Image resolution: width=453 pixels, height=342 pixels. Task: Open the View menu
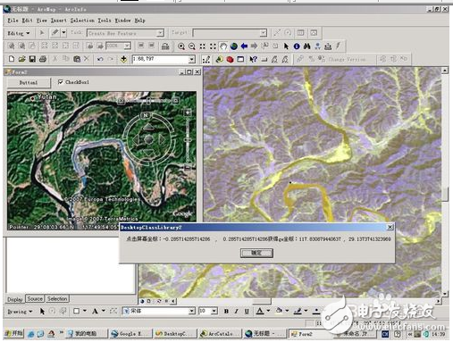[42, 21]
